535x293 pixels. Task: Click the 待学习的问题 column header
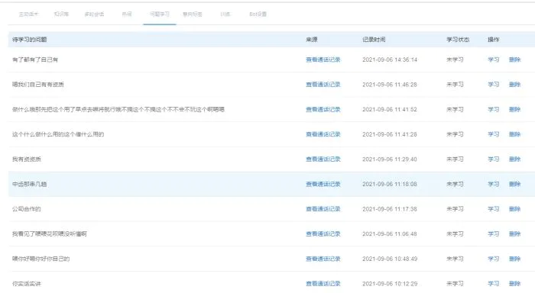(29, 40)
